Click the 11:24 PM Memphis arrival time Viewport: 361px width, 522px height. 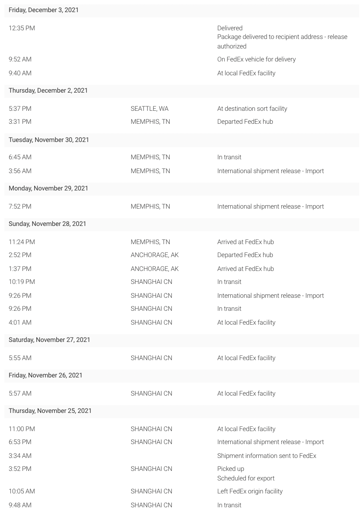22,242
